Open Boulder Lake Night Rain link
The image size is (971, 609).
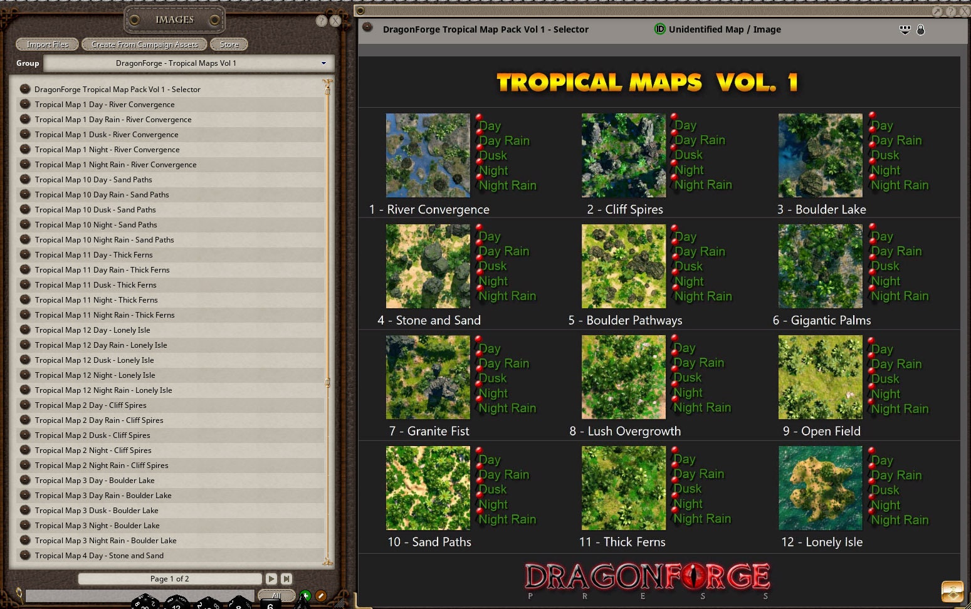(x=900, y=185)
